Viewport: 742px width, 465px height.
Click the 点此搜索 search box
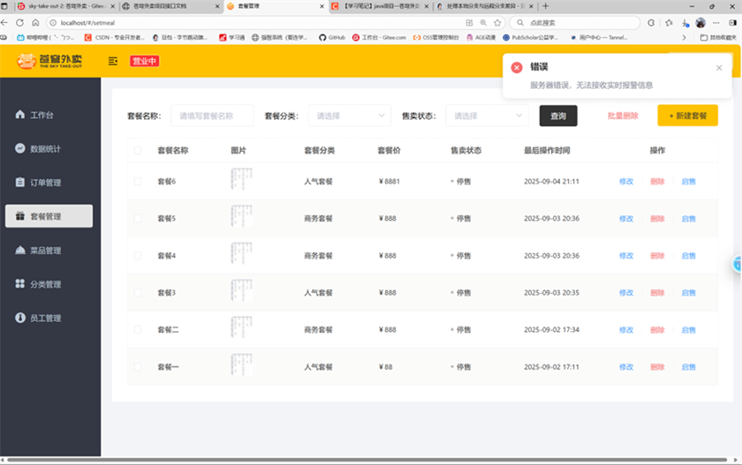575,23
